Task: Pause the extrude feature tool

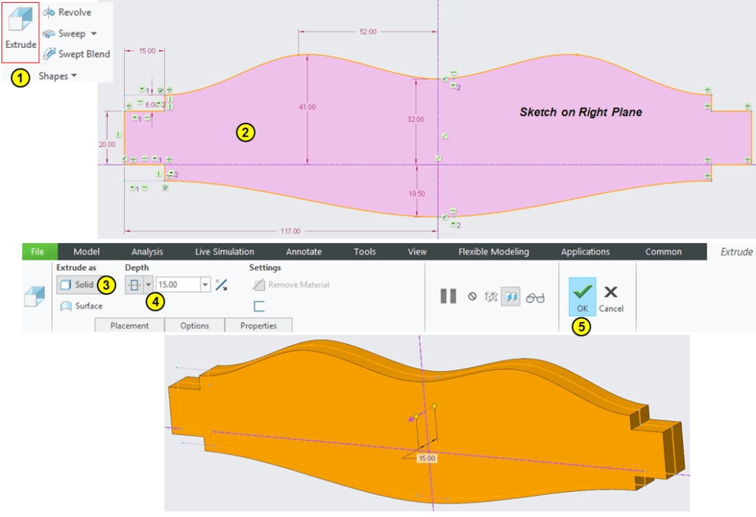Action: coord(448,297)
